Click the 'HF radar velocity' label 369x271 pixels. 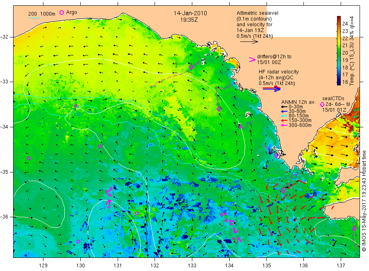click(x=279, y=71)
